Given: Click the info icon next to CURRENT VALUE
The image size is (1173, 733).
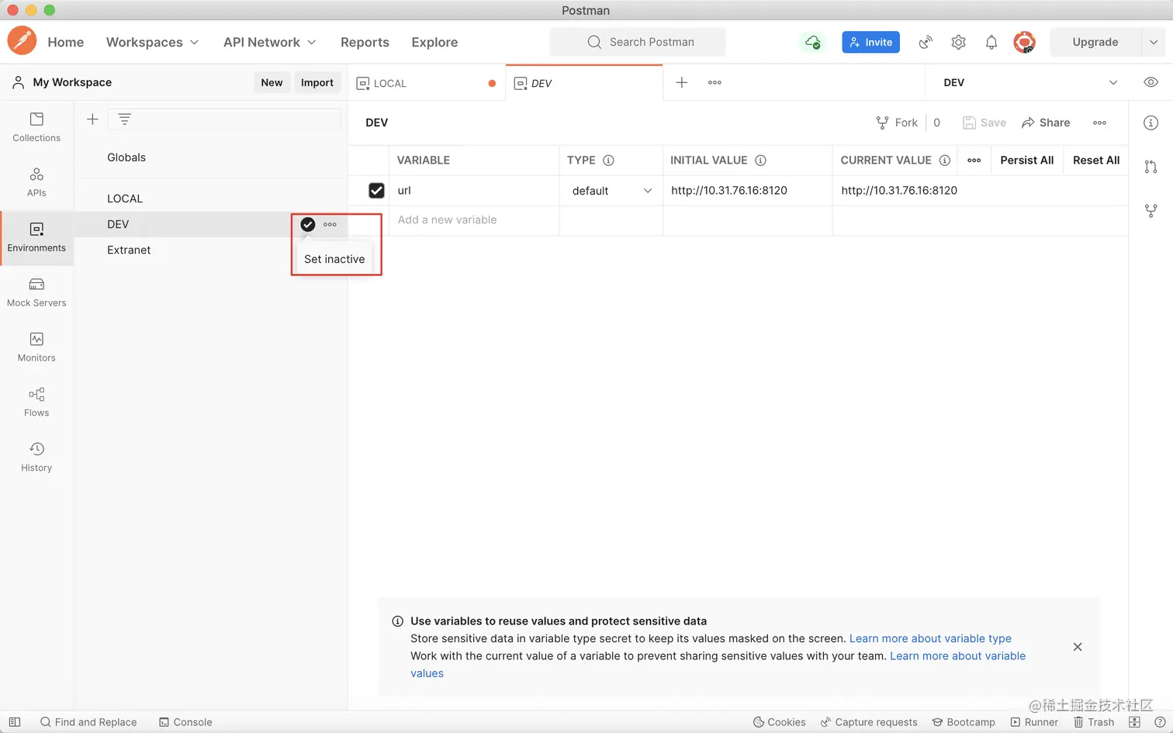Looking at the screenshot, I should [944, 161].
